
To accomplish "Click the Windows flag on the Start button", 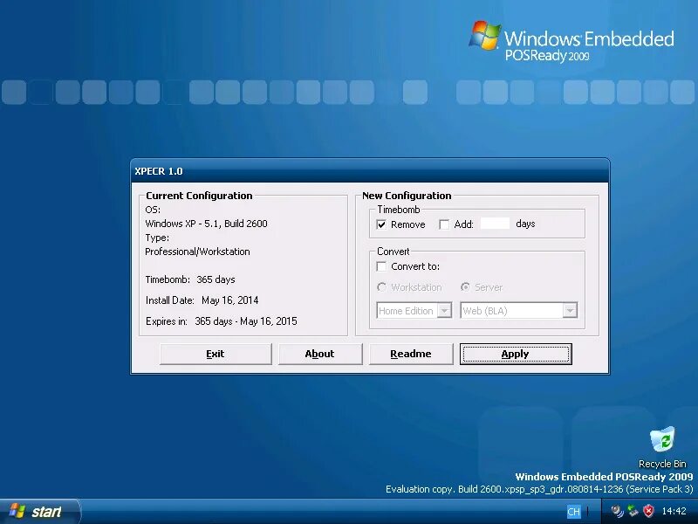I will click(16, 511).
